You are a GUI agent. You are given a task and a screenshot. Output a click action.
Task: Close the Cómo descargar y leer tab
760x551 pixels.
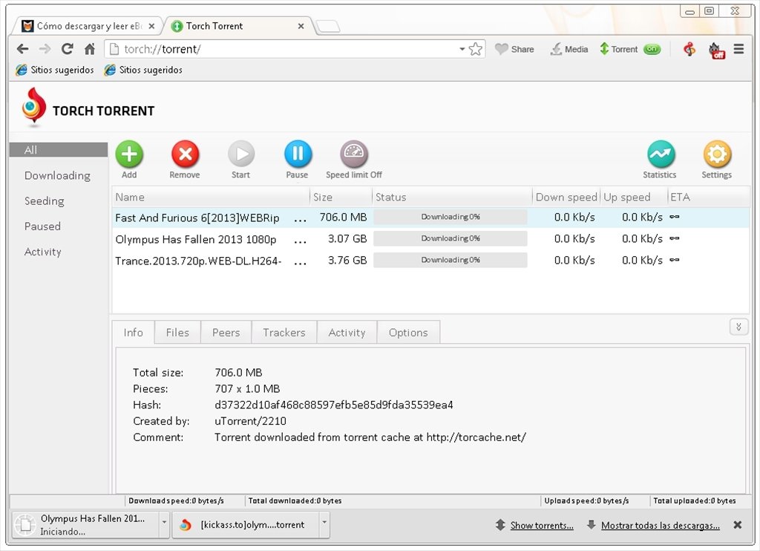click(151, 26)
